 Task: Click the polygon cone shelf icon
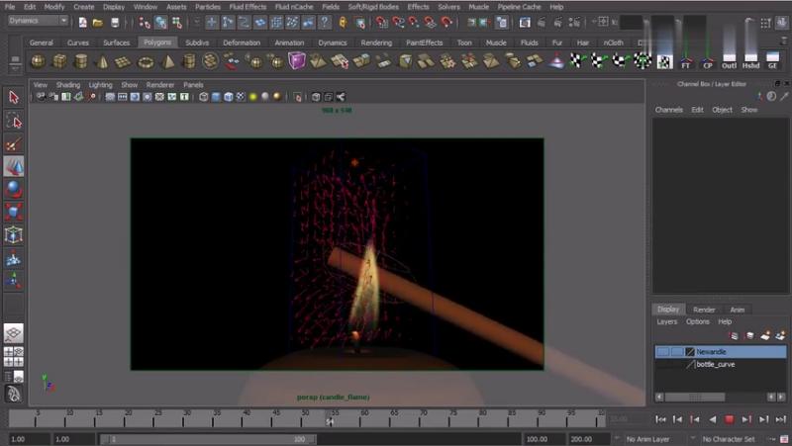[102, 61]
